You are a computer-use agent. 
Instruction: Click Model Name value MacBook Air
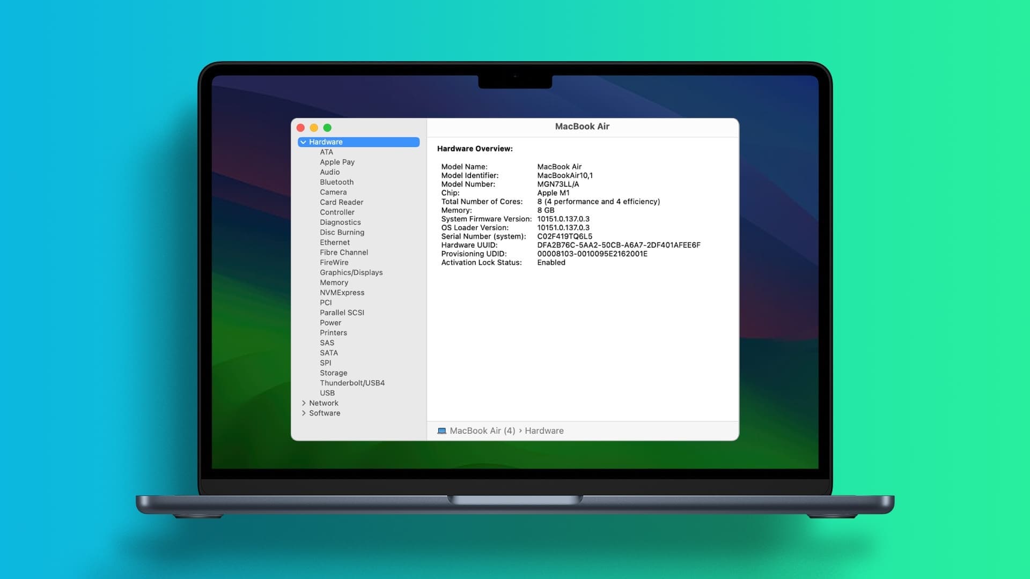click(x=559, y=167)
